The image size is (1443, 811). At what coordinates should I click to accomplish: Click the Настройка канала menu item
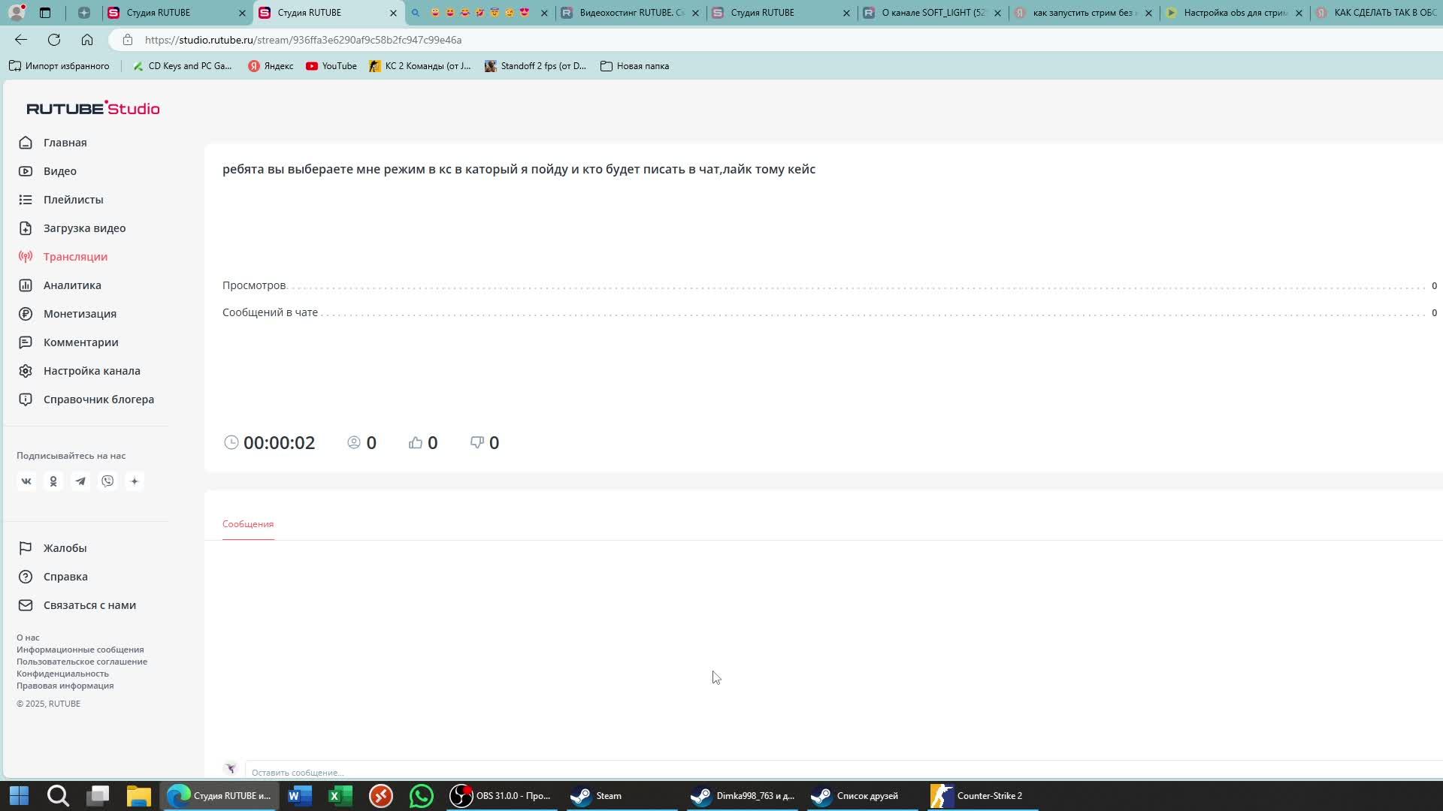[x=92, y=370]
